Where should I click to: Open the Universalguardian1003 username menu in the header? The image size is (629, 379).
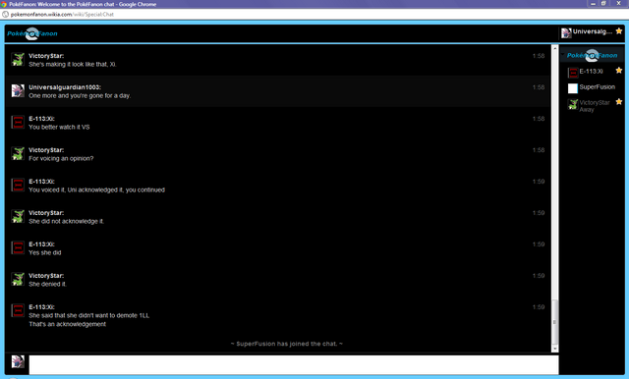(x=593, y=31)
